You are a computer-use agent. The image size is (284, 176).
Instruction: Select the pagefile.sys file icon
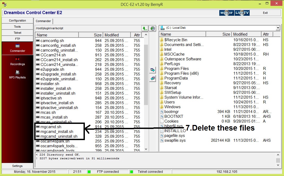162,136
